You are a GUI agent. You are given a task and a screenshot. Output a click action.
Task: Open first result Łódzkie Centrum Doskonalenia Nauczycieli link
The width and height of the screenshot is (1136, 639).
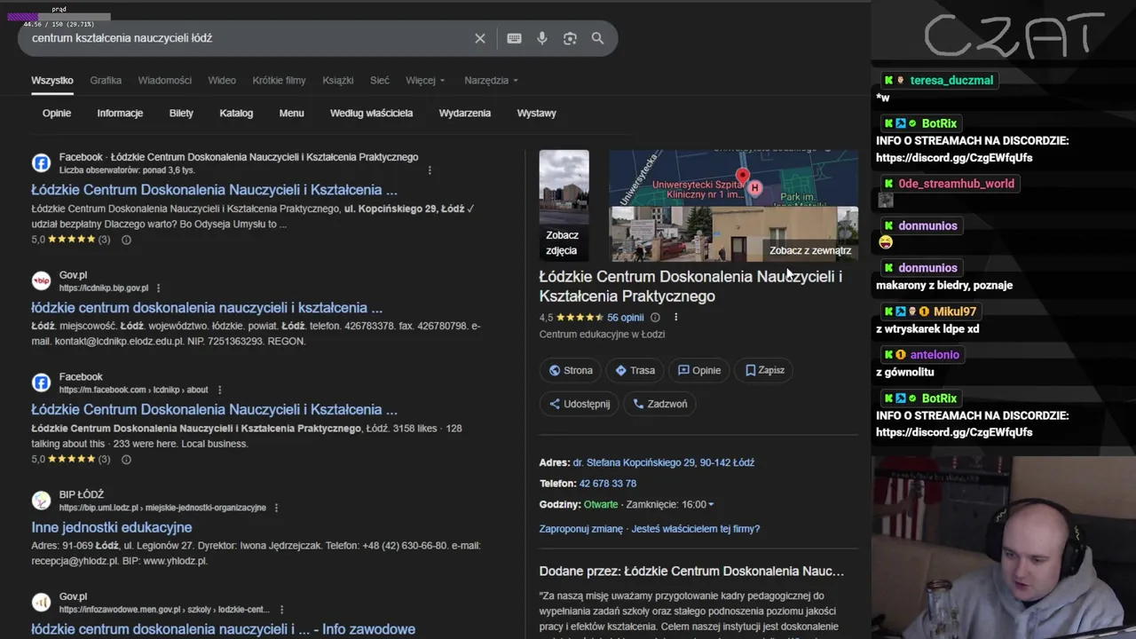[214, 190]
